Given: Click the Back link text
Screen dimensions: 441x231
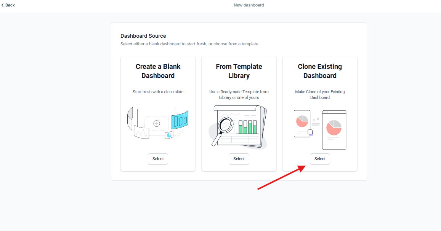Looking at the screenshot, I should click(x=10, y=5).
